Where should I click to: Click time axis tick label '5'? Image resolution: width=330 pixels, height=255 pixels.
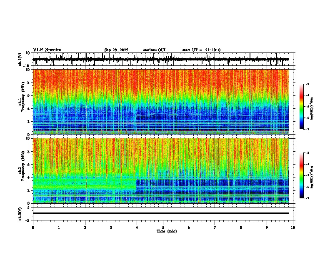[163, 227]
